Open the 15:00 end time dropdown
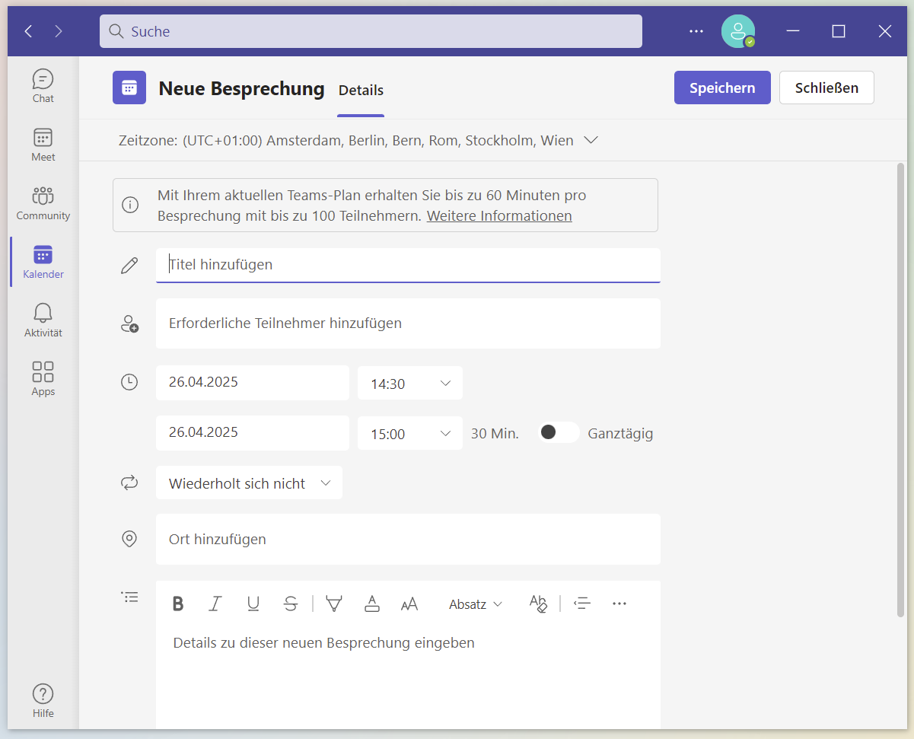Viewport: 914px width, 739px height. 410,433
